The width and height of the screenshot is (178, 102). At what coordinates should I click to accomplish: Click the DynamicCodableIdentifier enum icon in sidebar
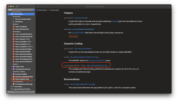14,77
